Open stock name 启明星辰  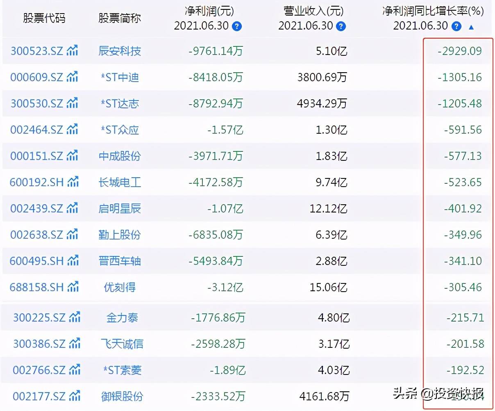pyautogui.click(x=120, y=208)
